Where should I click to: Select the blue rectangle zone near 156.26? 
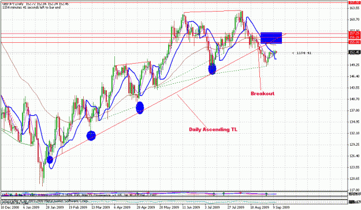point(271,38)
